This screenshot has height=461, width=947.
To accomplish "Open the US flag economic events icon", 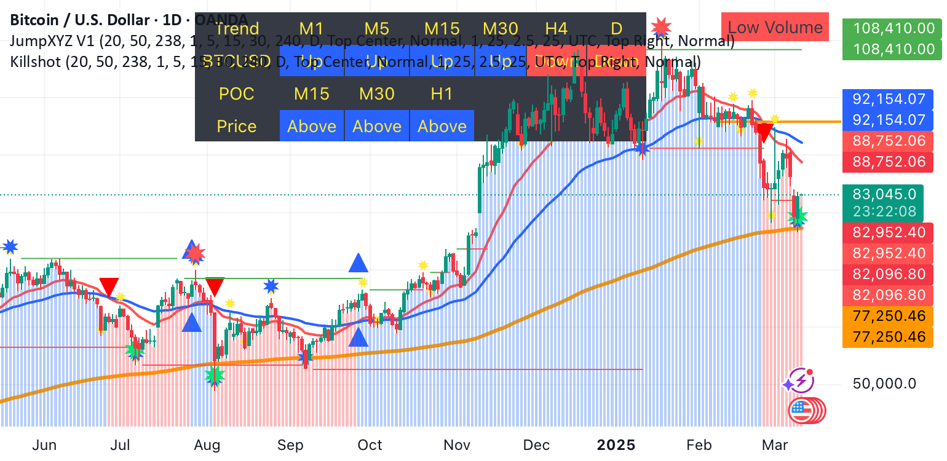I will (x=801, y=411).
